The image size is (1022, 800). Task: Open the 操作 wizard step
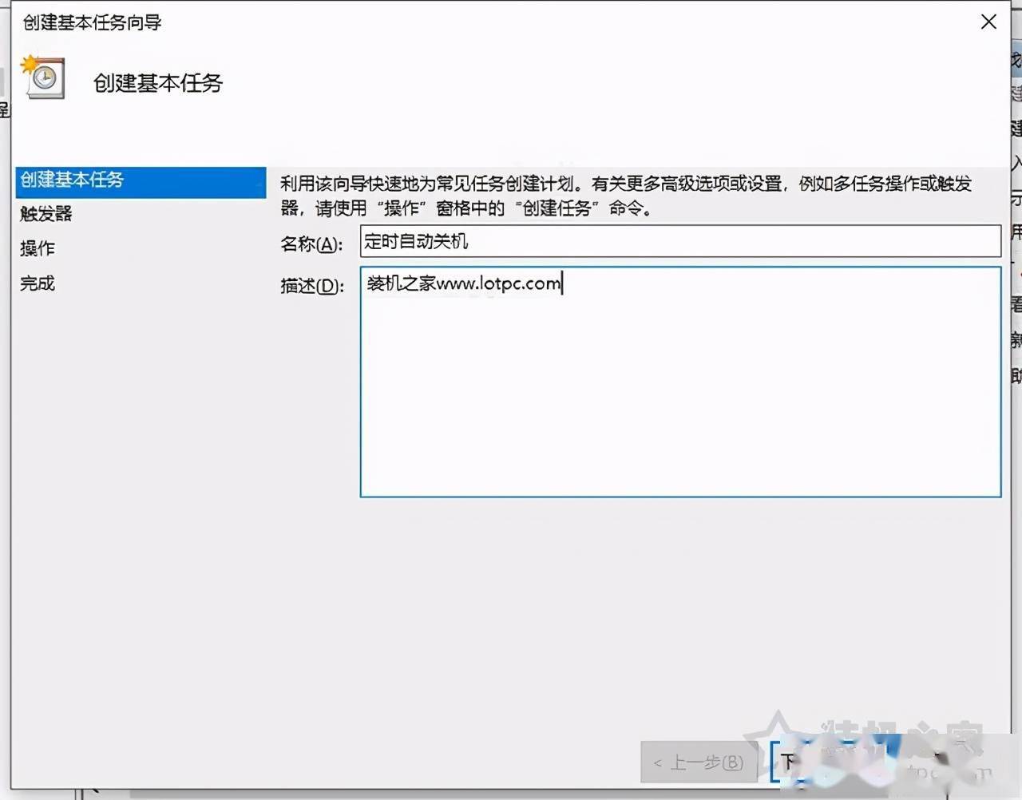[x=38, y=248]
